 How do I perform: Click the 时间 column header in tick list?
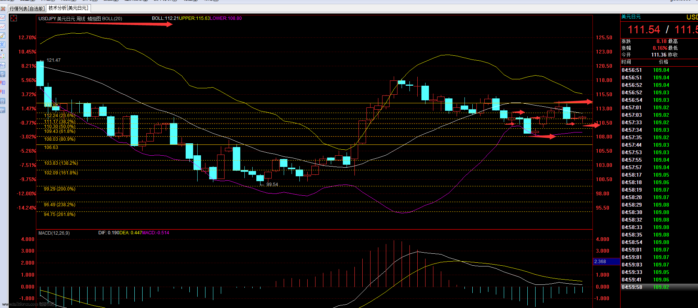(x=626, y=62)
